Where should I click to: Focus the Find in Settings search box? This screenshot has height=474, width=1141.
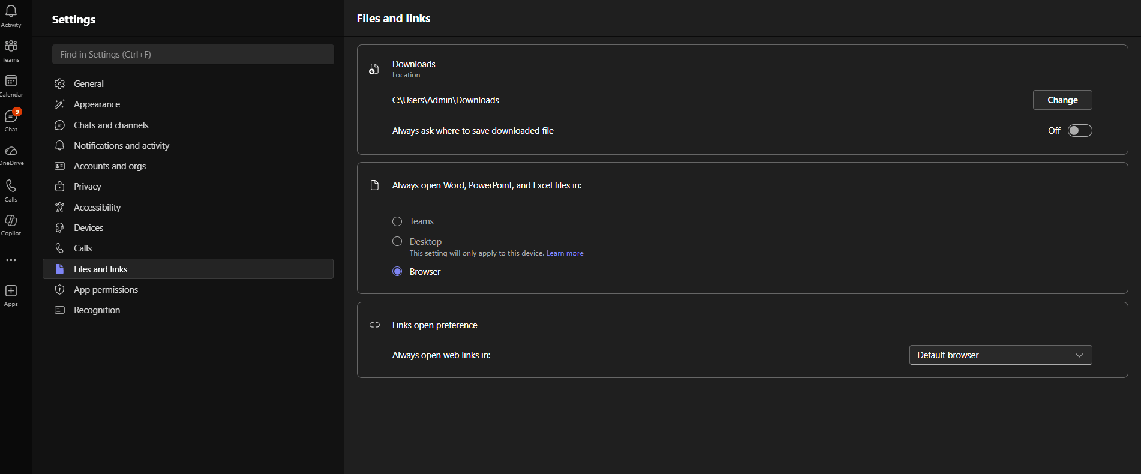point(193,55)
